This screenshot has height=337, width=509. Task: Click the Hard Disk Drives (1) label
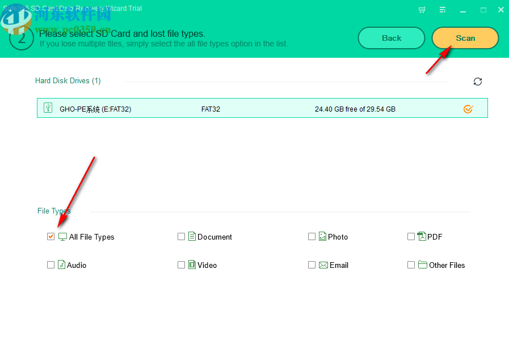[x=68, y=80]
